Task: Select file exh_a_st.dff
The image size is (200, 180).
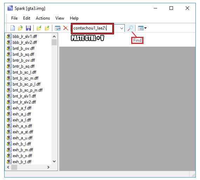Action: [23, 132]
